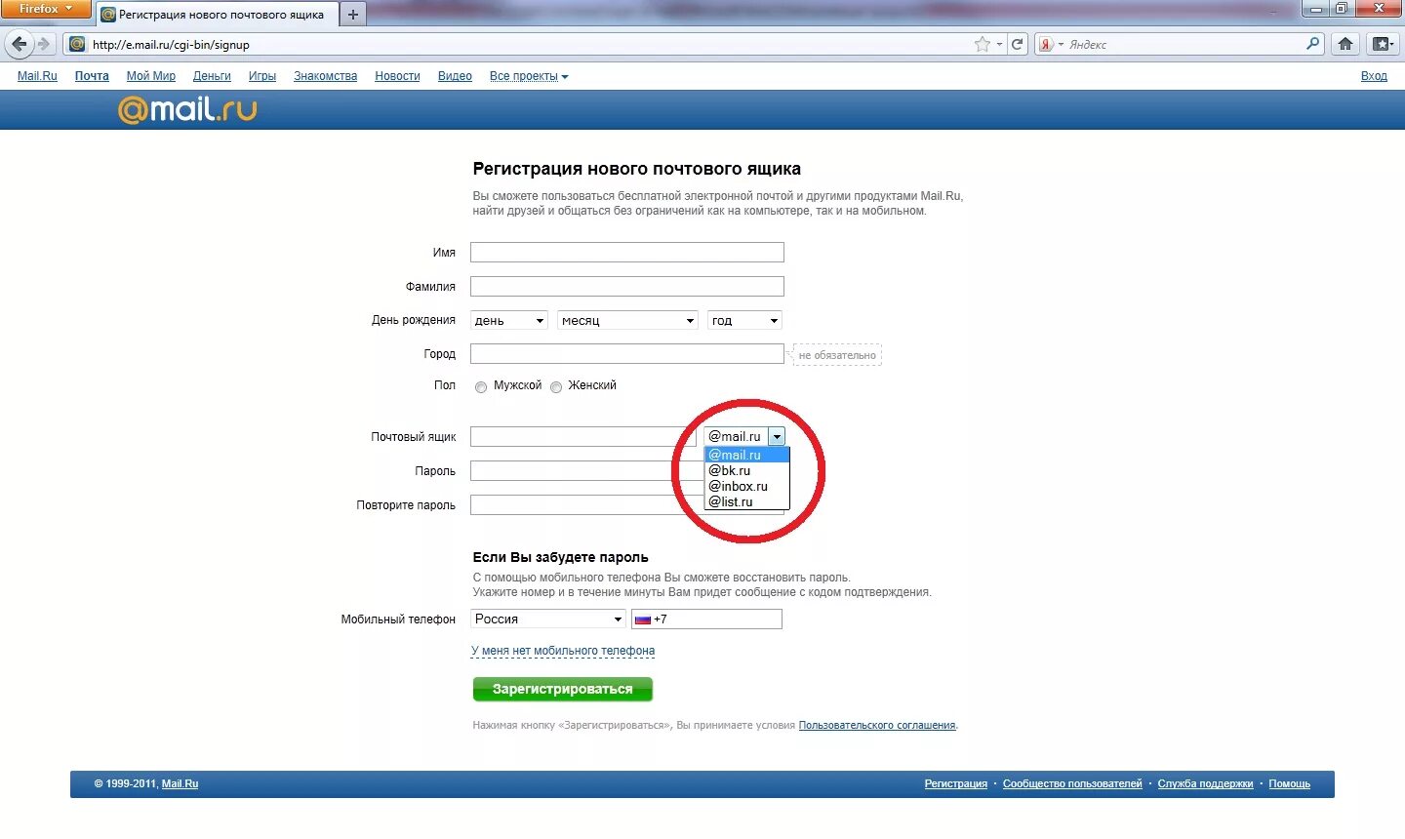Select the Женский gender radio button
The width and height of the screenshot is (1405, 839).
(556, 387)
